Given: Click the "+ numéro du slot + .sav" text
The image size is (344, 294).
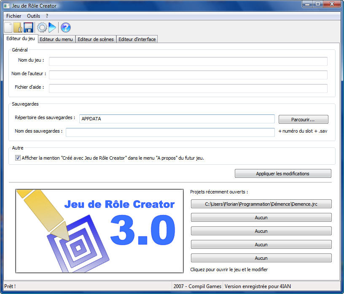Looking at the screenshot, I should (303, 131).
